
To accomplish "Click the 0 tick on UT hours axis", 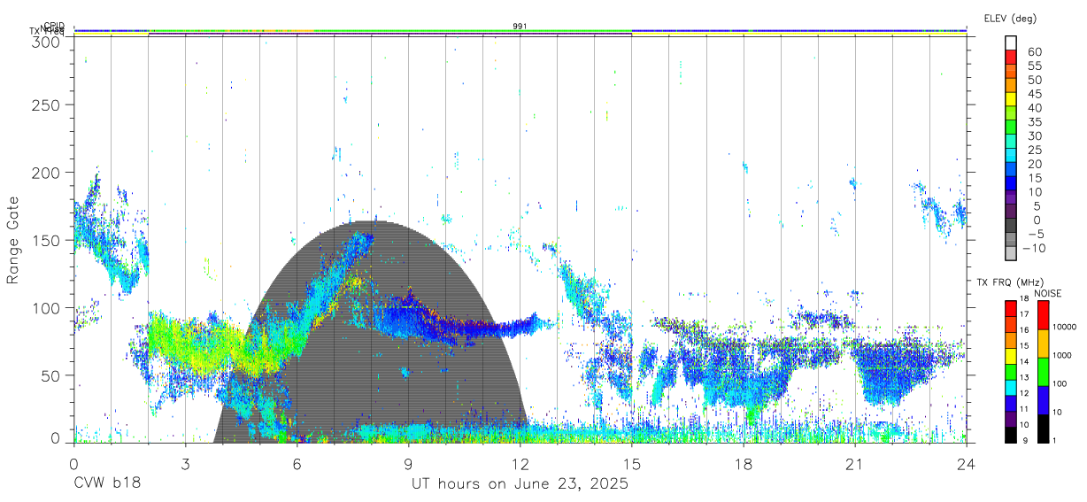I will (73, 464).
